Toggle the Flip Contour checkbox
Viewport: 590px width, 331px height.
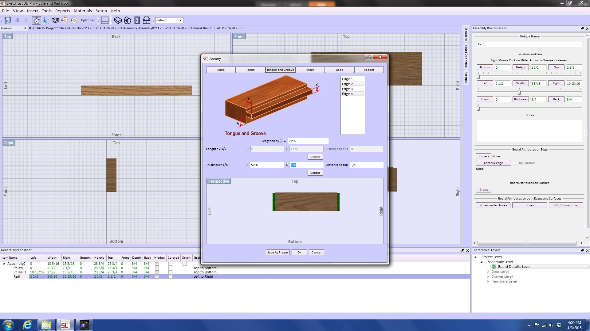(514, 163)
